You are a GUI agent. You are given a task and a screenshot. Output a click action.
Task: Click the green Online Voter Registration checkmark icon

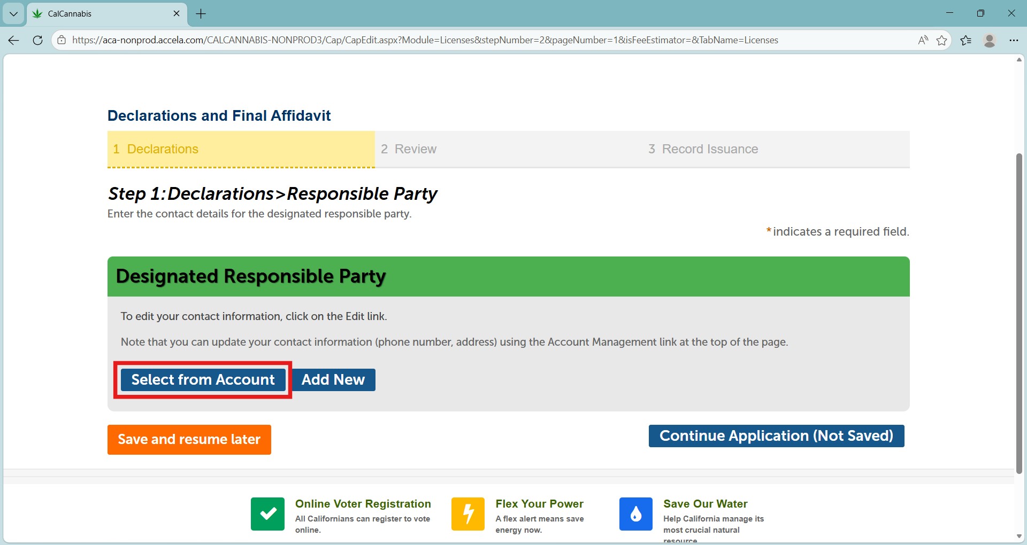[267, 514]
